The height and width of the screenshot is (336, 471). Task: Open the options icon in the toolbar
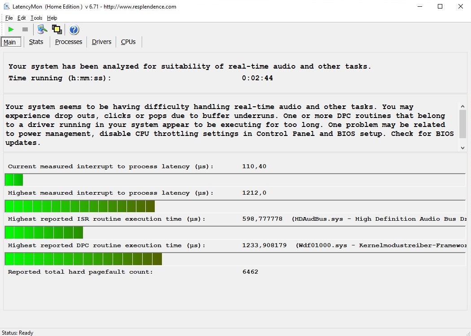[42, 30]
